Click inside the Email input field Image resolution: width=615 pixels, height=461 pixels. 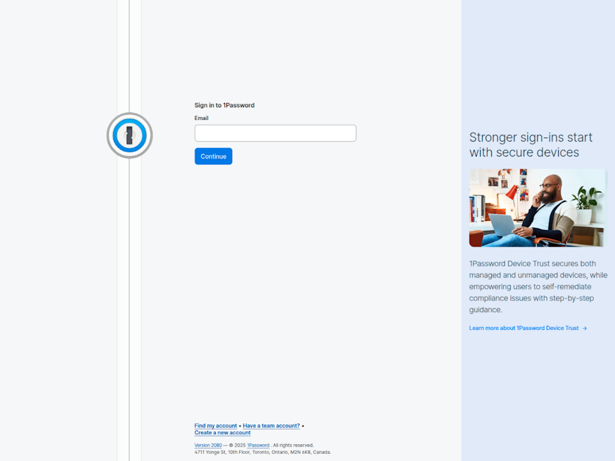click(275, 133)
